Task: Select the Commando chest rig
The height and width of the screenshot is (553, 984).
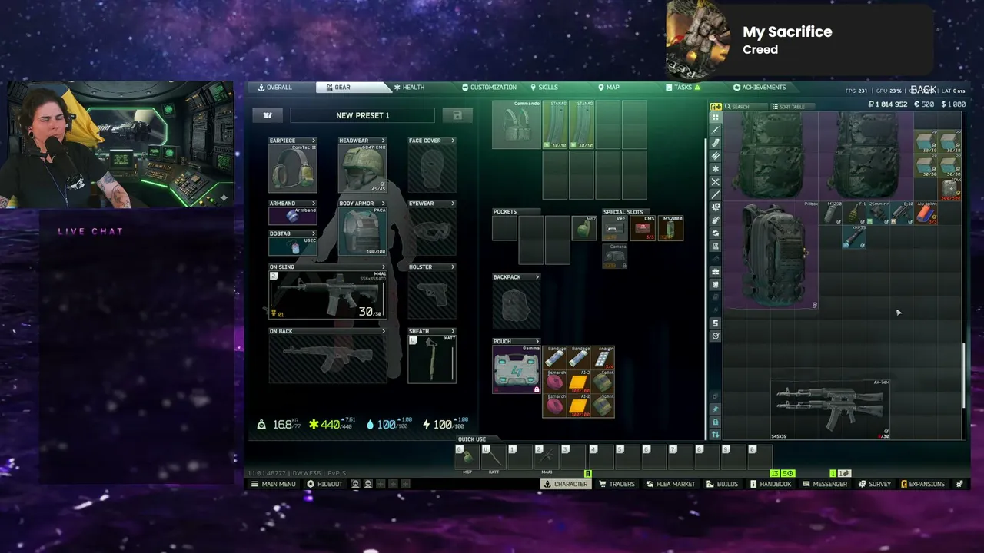Action: (x=516, y=124)
